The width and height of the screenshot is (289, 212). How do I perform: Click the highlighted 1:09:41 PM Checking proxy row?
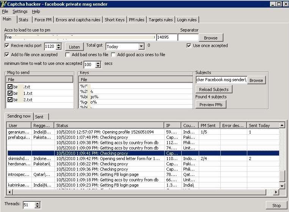143,153
